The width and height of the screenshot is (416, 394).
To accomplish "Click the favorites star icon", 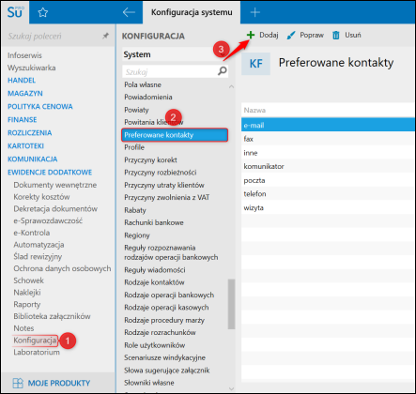I will 42,12.
